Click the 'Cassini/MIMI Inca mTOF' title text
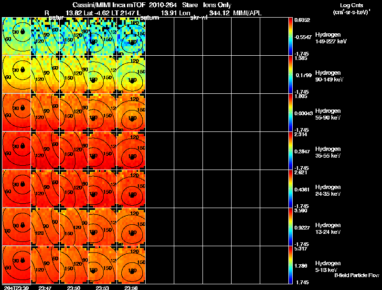 (x=109, y=5)
